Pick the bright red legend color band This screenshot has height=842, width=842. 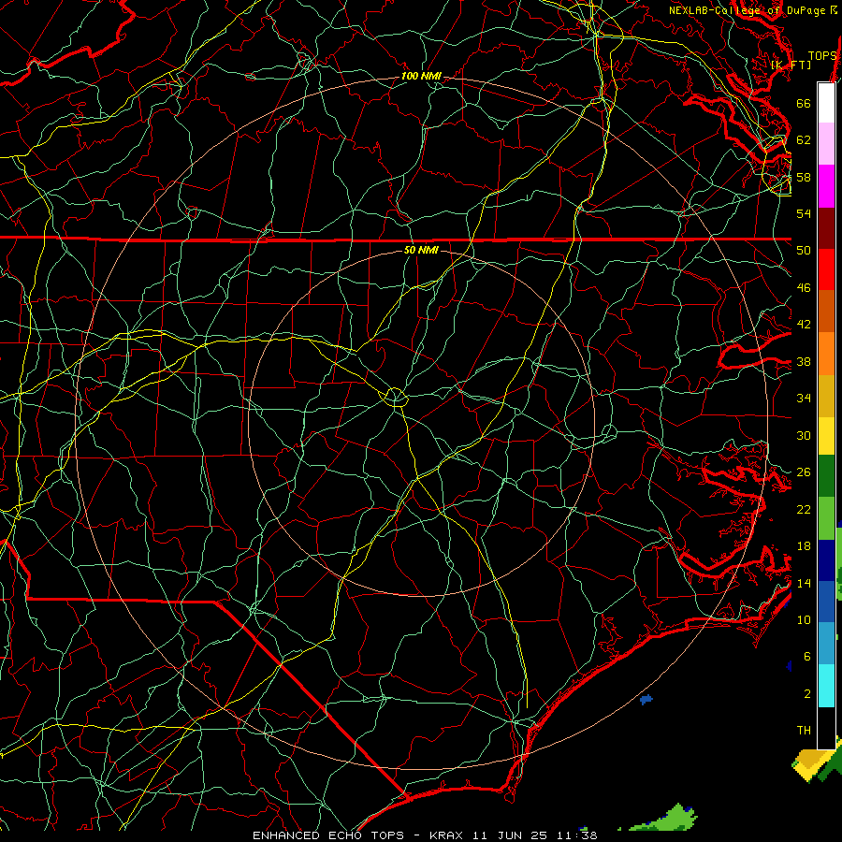click(x=826, y=269)
